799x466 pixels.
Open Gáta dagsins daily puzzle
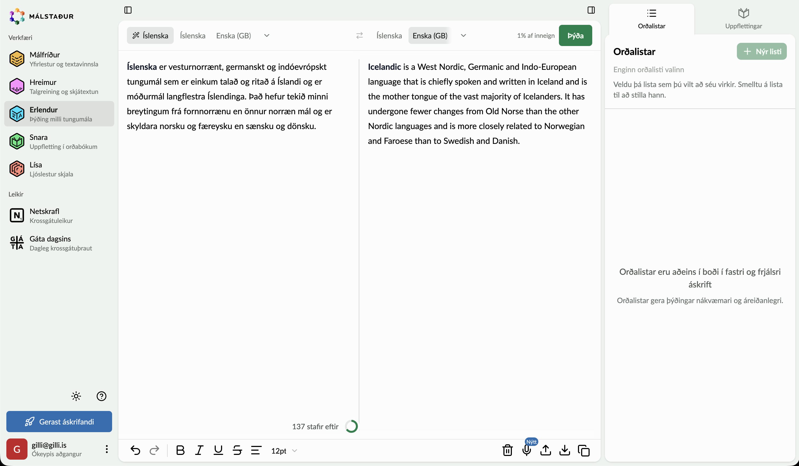click(x=59, y=243)
